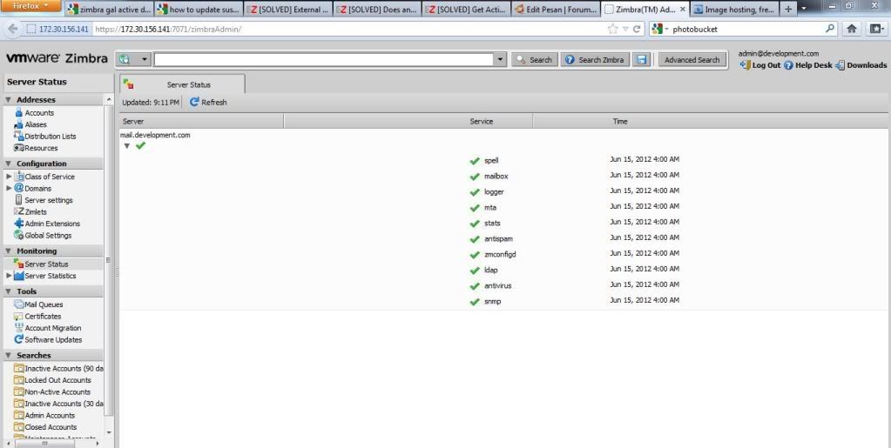The width and height of the screenshot is (891, 448).
Task: Expand the Class of Service tree node
Action: (x=9, y=177)
